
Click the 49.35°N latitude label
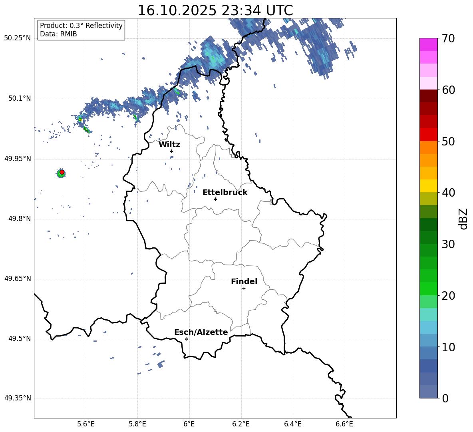click(18, 398)
